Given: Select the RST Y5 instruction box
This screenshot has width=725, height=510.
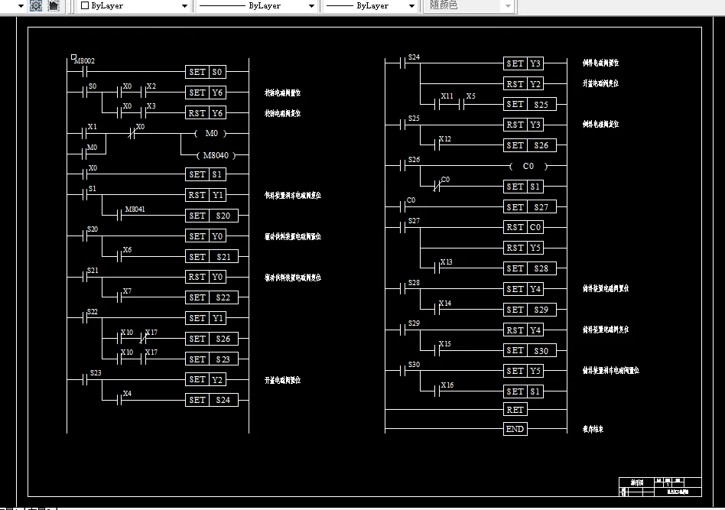Looking at the screenshot, I should (x=523, y=248).
